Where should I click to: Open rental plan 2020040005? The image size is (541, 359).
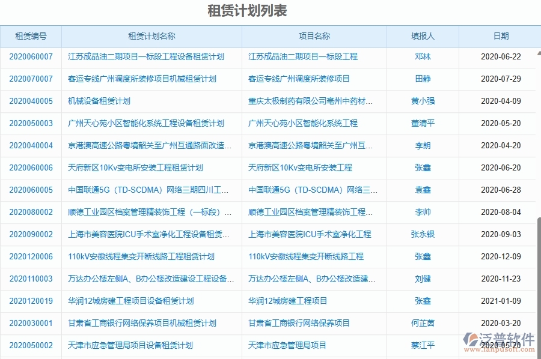coord(31,101)
